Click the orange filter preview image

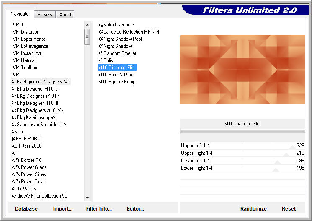[242, 70]
